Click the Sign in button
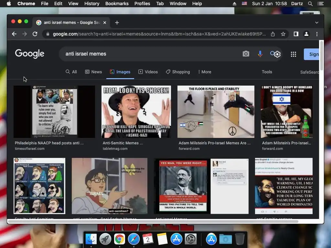331x248 pixels. tap(311, 54)
